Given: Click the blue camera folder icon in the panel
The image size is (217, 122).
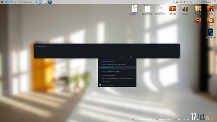Looking at the screenshot, I should point(11,2).
